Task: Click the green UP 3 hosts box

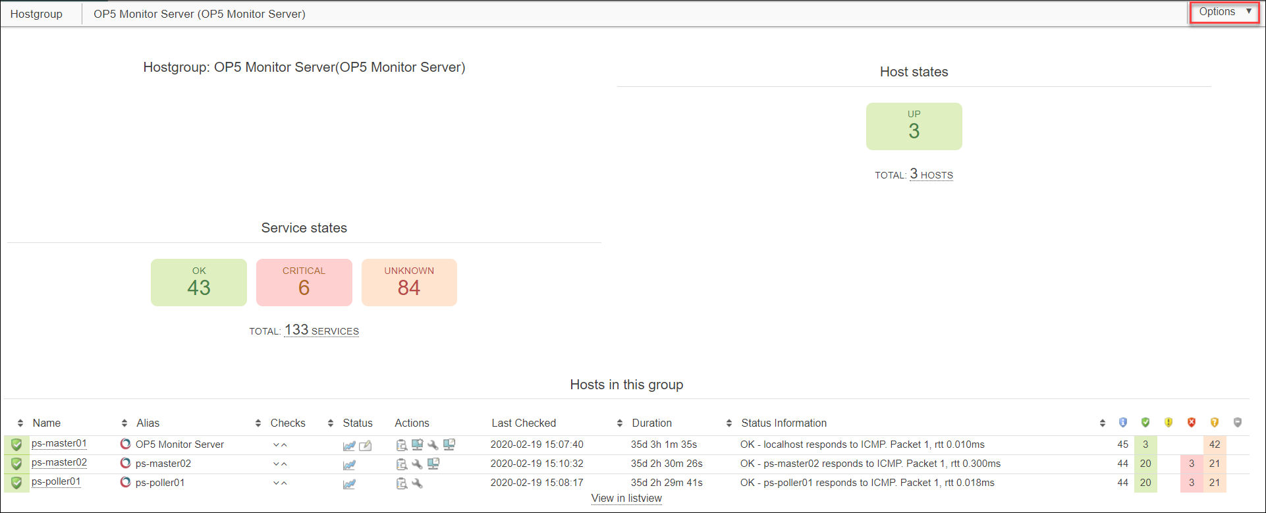Action: 914,126
